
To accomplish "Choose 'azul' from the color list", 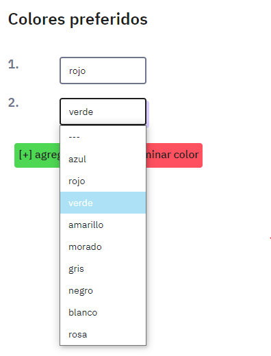I will pos(103,159).
